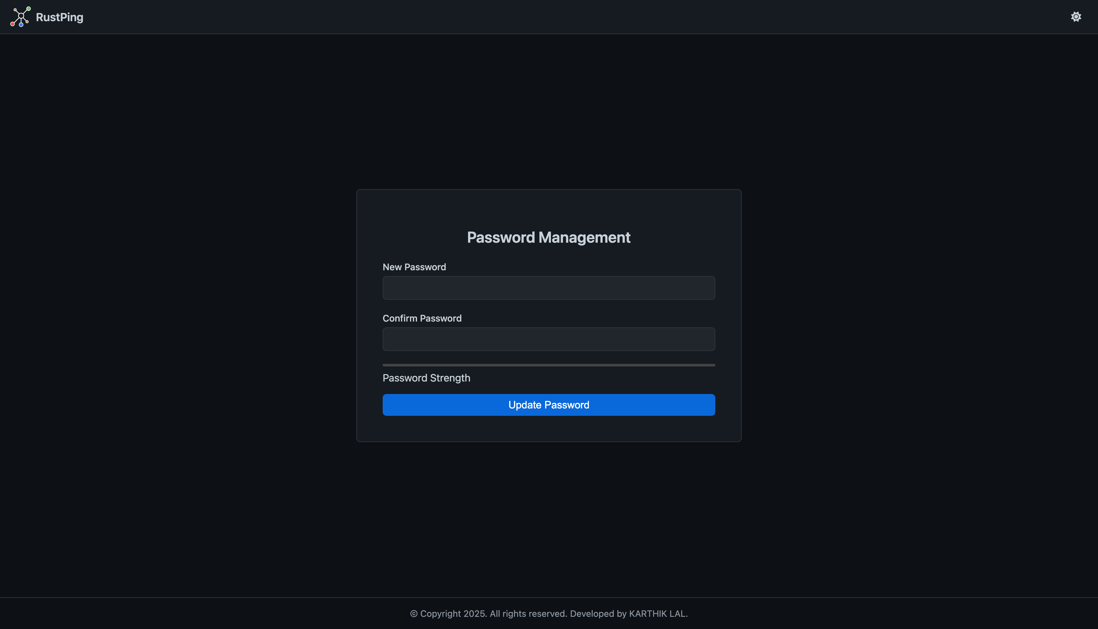Click the password strength meter bar
Viewport: 1098px width, 629px height.
click(549, 365)
